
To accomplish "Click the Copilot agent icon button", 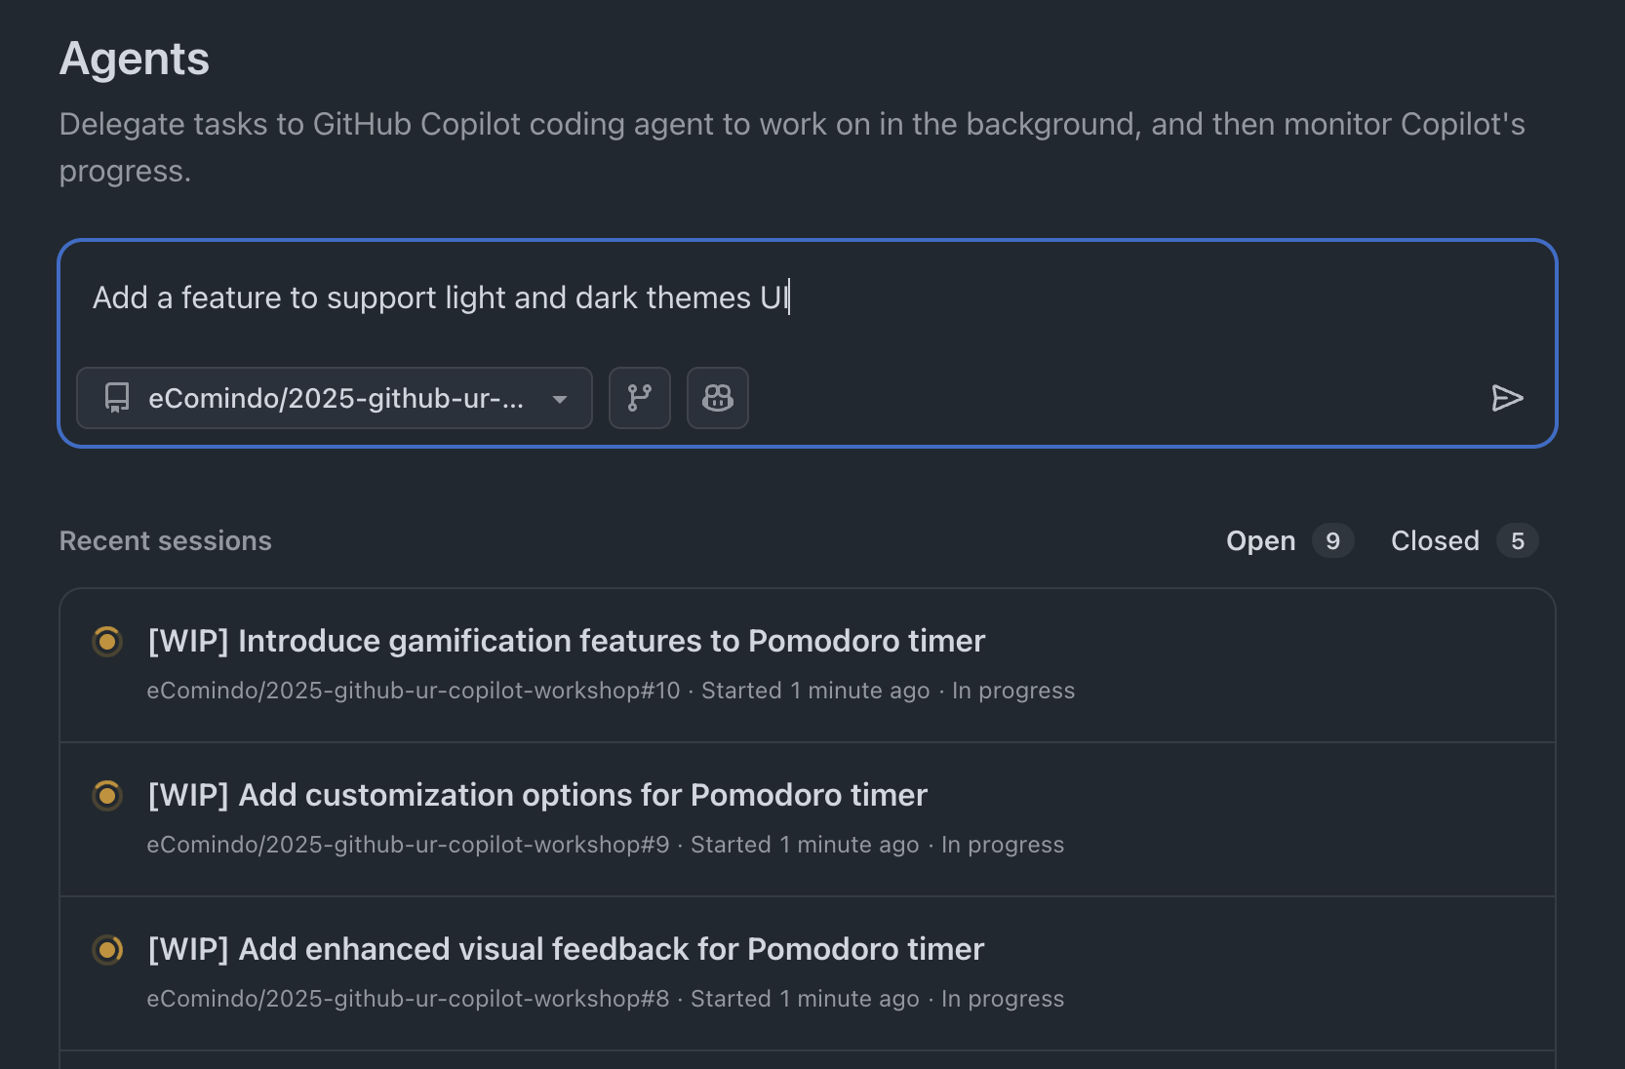I will [x=718, y=398].
